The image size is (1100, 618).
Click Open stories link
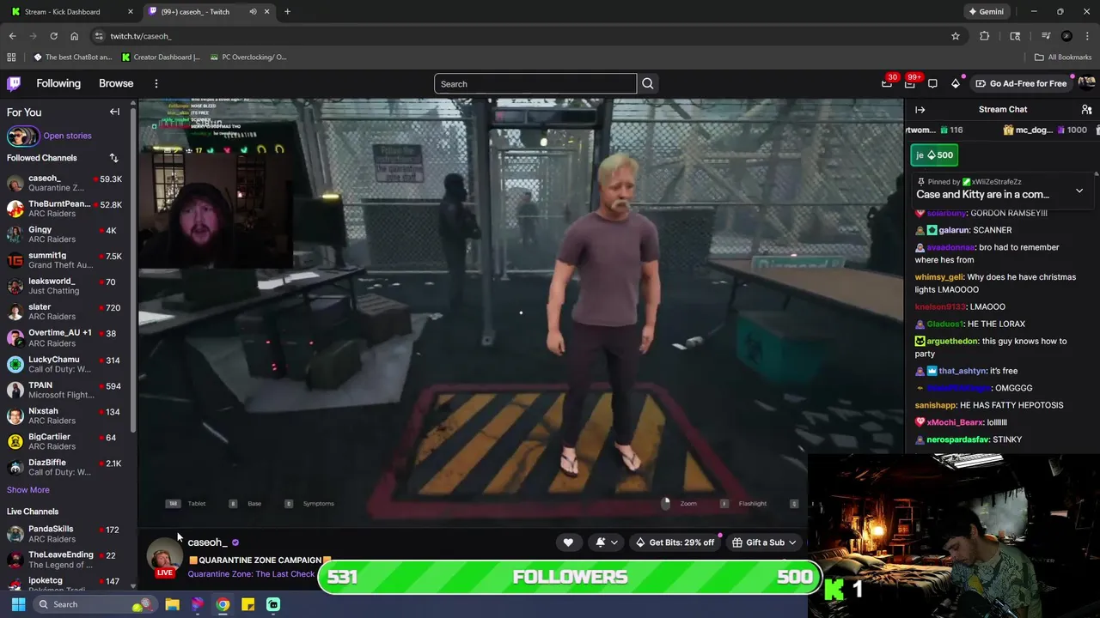tap(67, 136)
